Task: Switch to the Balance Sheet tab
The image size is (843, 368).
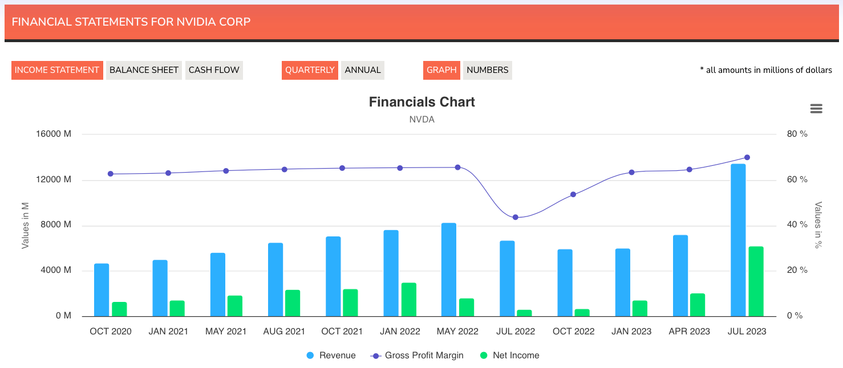Action: pyautogui.click(x=144, y=70)
